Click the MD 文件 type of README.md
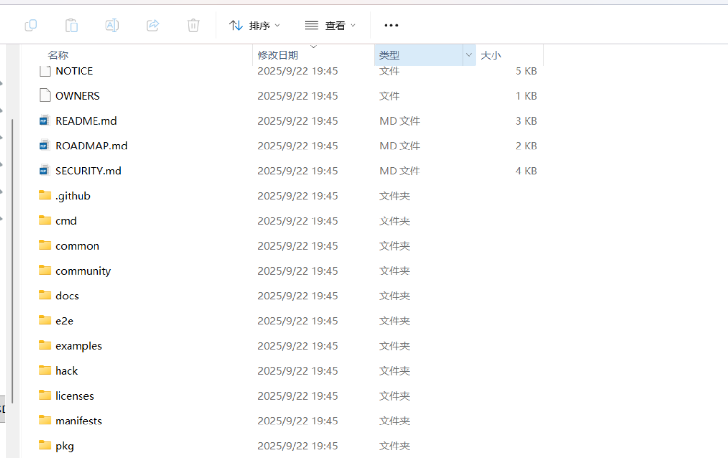728x458 pixels. pyautogui.click(x=399, y=121)
